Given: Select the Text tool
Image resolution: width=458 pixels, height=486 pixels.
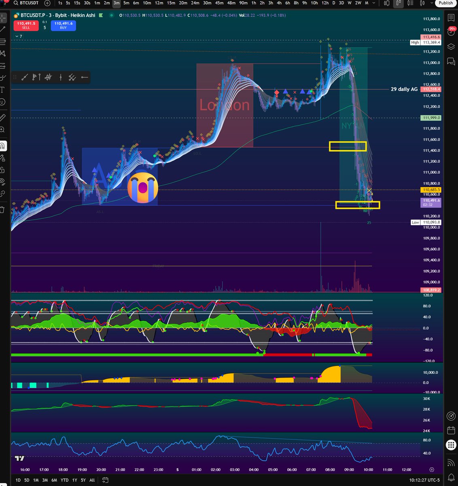Looking at the screenshot, I should tap(3, 90).
